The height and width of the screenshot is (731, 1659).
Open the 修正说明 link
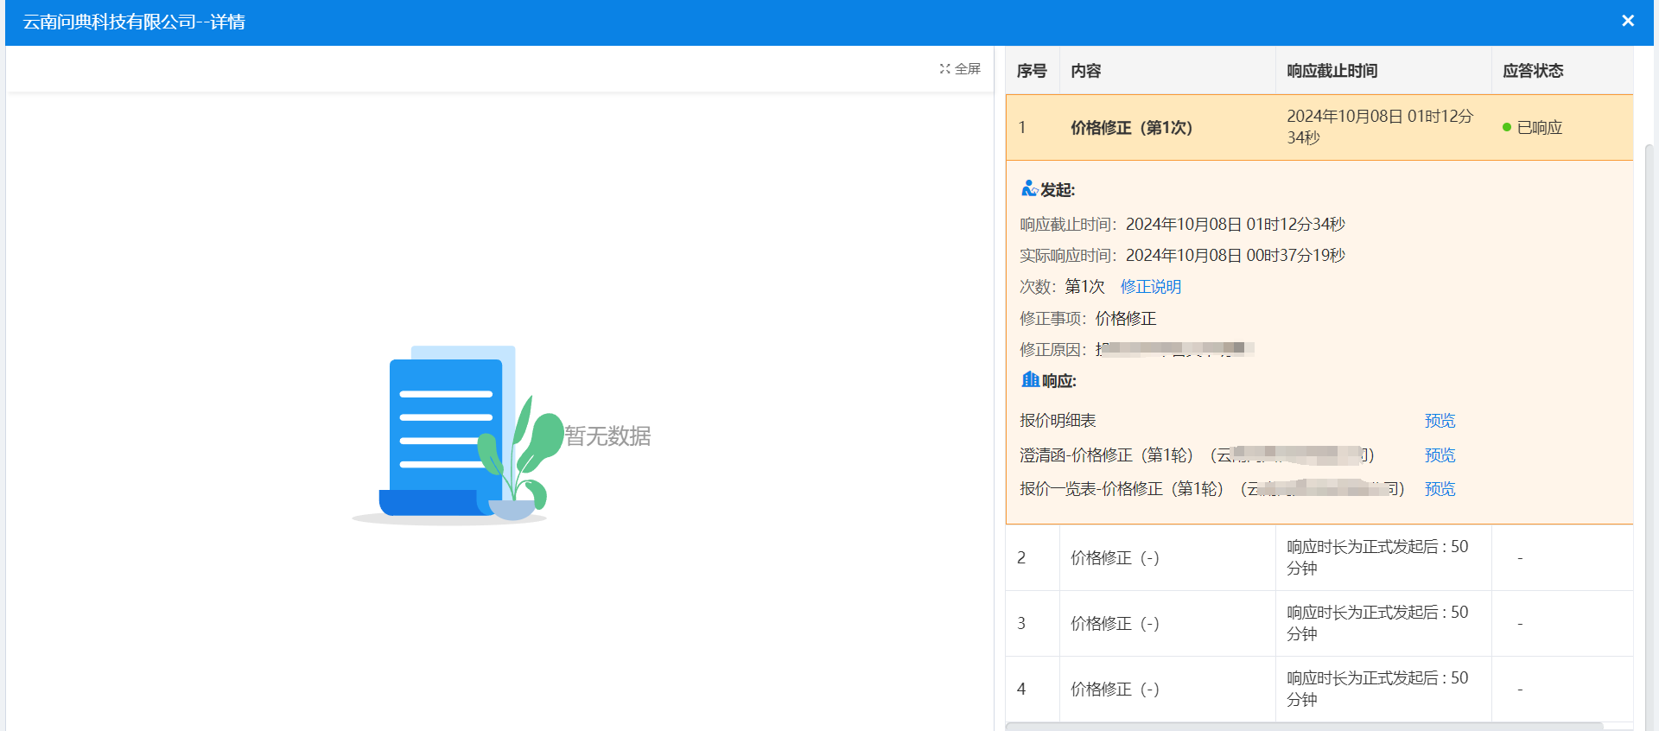click(1150, 287)
